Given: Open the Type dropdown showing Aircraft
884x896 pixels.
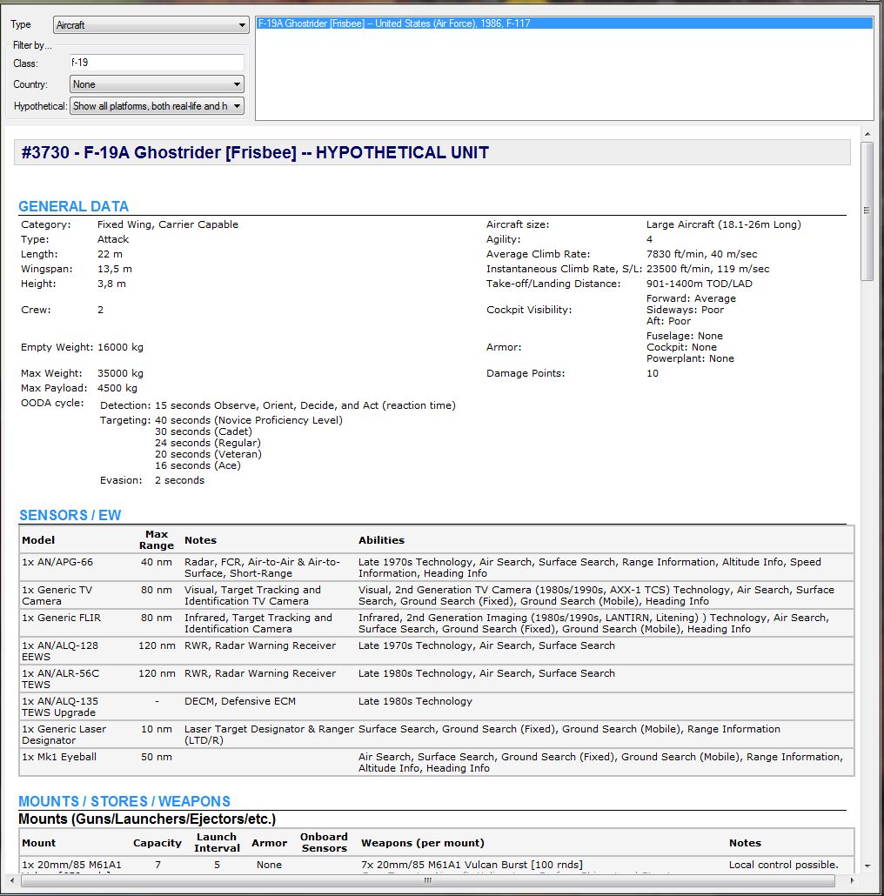Looking at the screenshot, I should point(151,24).
